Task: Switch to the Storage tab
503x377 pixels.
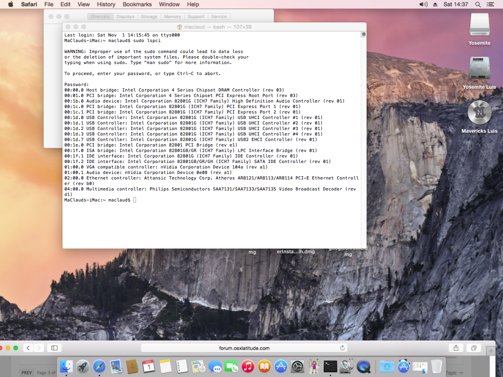Action: click(x=149, y=17)
